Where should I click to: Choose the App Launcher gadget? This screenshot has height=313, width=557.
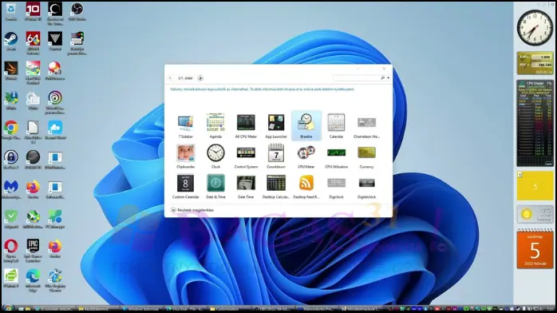[x=276, y=126]
